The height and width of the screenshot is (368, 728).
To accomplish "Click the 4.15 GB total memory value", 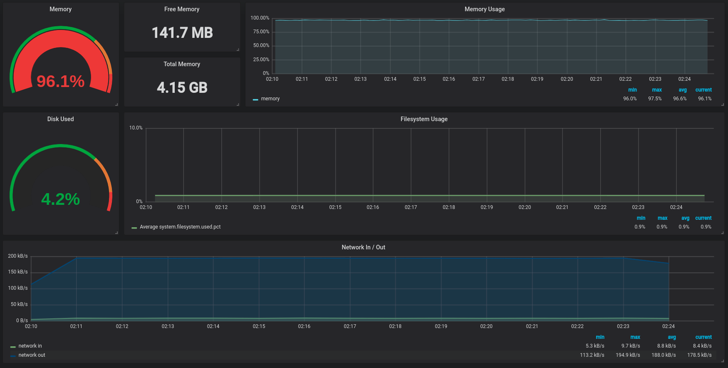I will point(182,87).
